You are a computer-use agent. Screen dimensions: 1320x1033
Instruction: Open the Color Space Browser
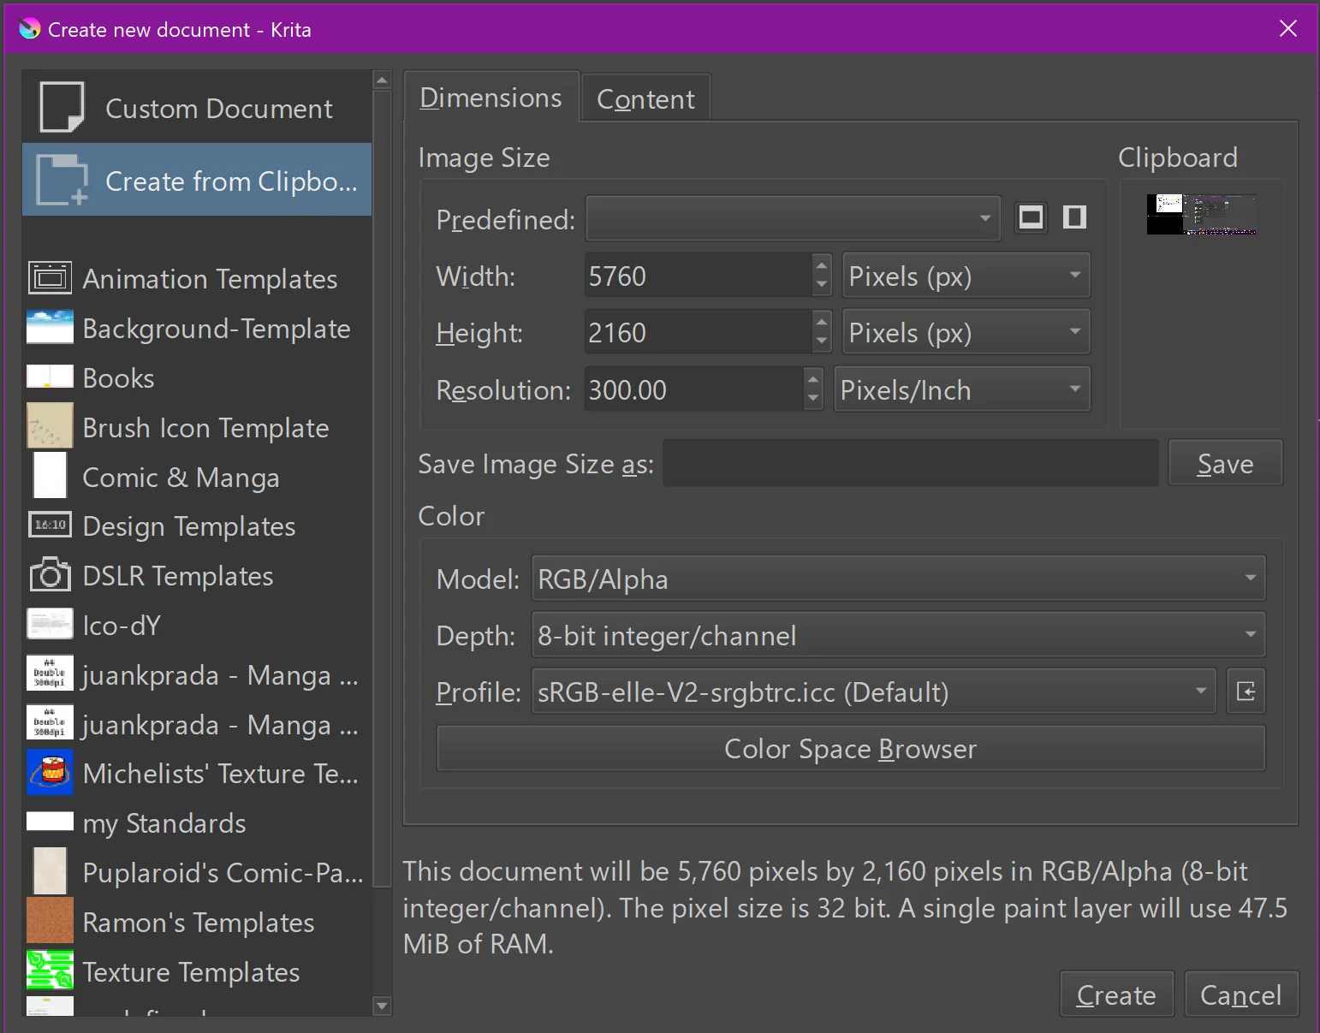pyautogui.click(x=851, y=748)
